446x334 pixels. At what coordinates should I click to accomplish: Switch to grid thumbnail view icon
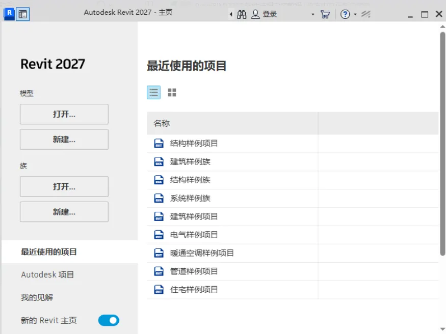pos(172,92)
